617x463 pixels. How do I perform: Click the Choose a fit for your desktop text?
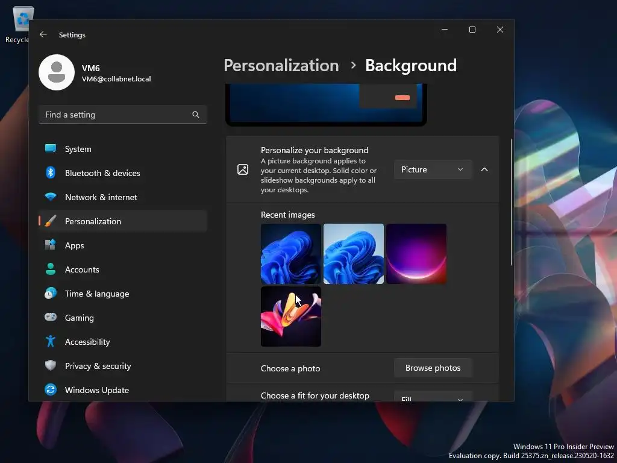point(315,395)
